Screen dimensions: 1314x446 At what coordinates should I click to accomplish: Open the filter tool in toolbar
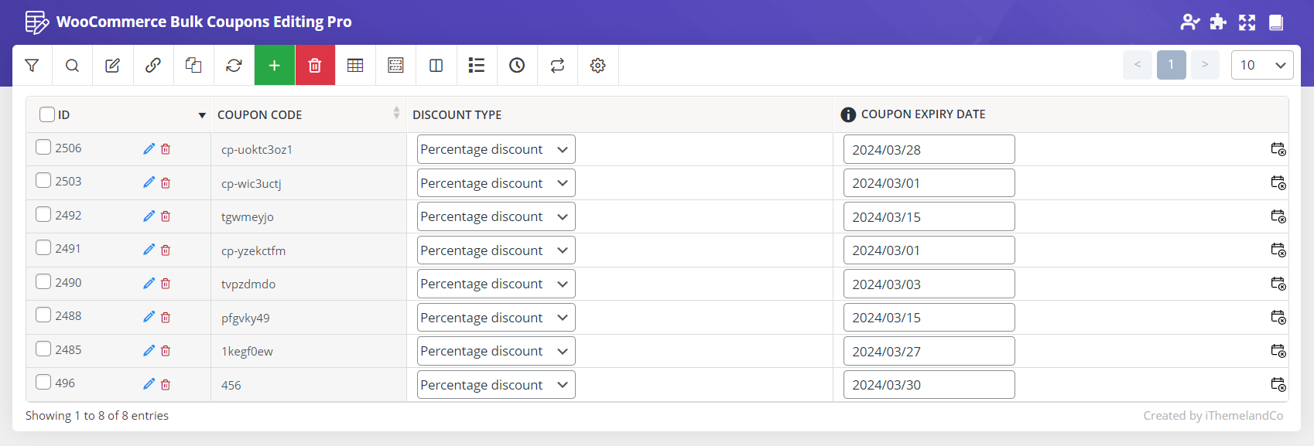[32, 66]
